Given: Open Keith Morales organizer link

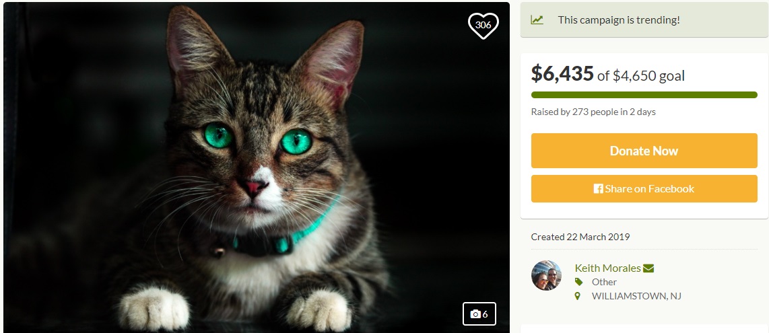Looking at the screenshot, I should point(606,268).
